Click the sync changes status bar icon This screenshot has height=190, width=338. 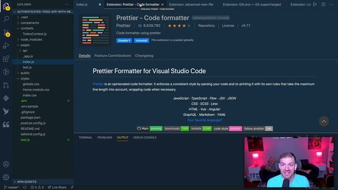point(25,187)
